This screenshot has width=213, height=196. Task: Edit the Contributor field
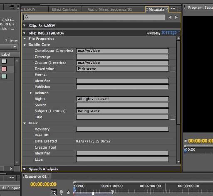pyautogui.click(x=122, y=51)
